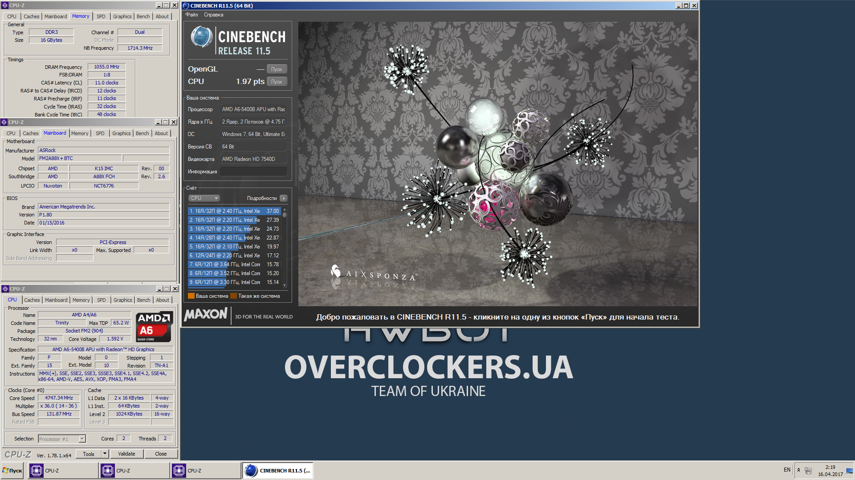855x480 pixels.
Task: Click the ranking list scroll-down arrow
Action: tap(285, 285)
